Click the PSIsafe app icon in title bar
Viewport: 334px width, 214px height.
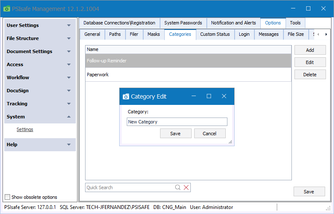coord(7,9)
